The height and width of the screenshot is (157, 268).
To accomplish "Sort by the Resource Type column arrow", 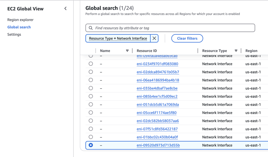I will (236, 51).
